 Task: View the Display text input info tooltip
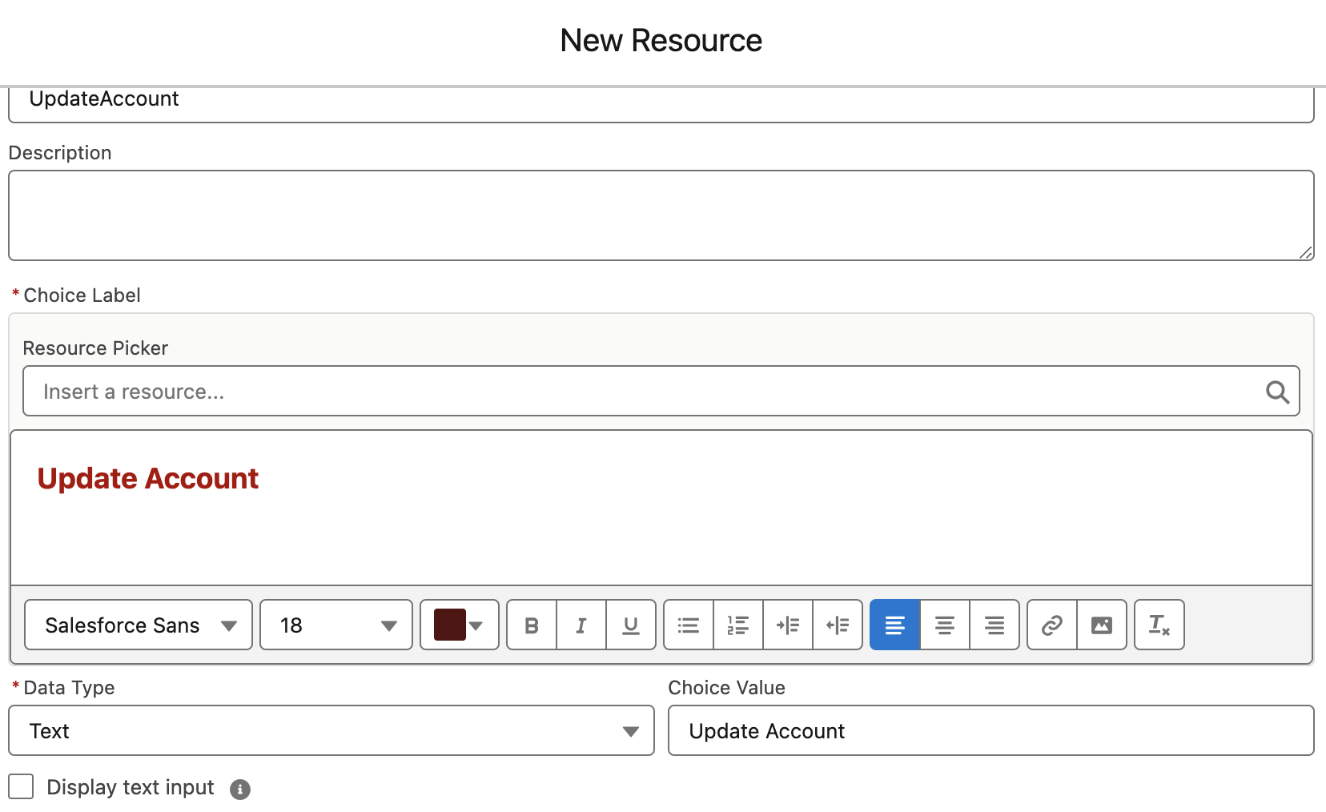239,789
